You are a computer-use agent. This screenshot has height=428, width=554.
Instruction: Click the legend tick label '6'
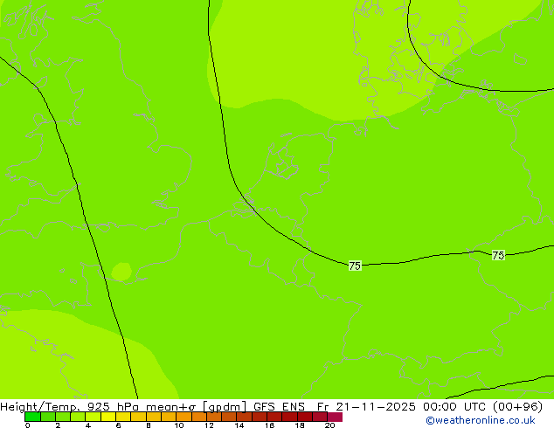coord(118,425)
